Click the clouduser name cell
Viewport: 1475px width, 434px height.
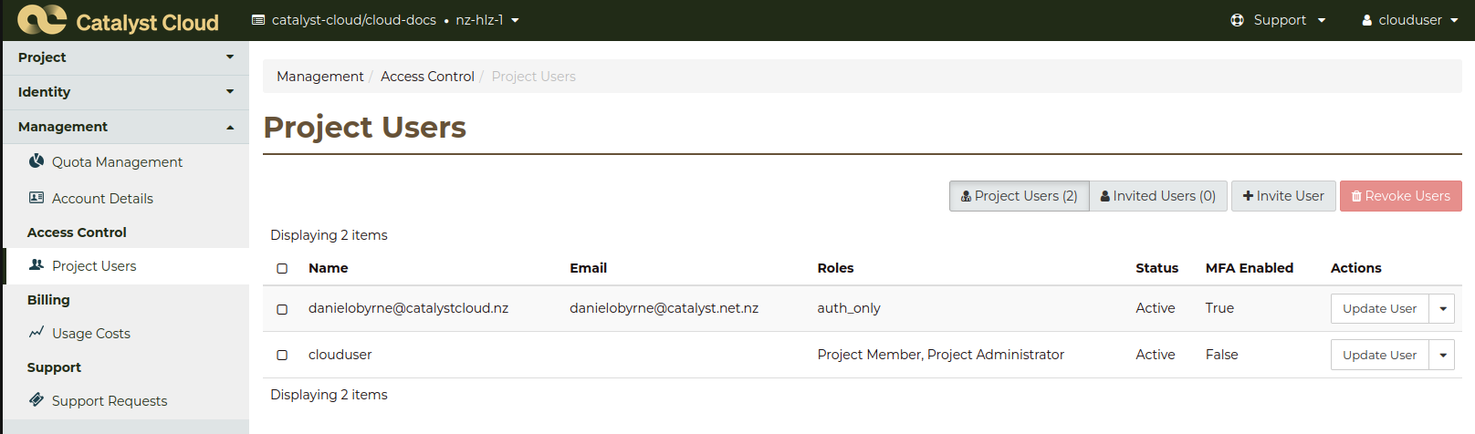pos(340,355)
